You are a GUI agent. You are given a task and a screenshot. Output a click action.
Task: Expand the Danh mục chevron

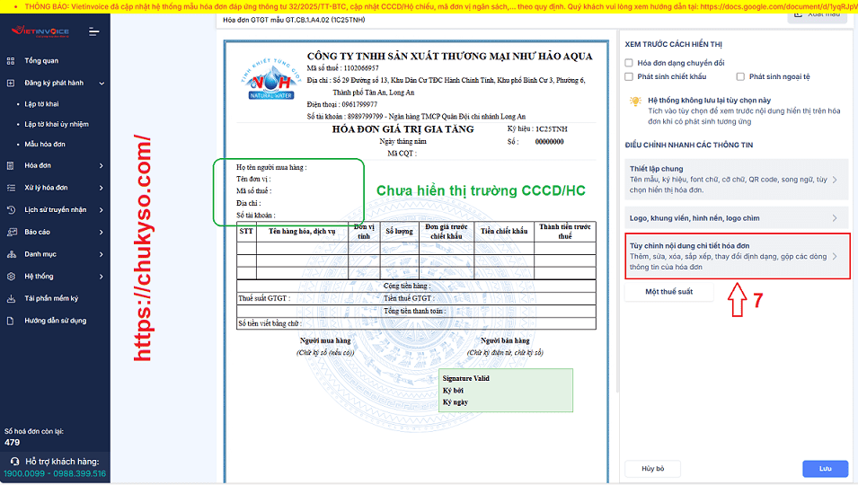pyautogui.click(x=102, y=254)
